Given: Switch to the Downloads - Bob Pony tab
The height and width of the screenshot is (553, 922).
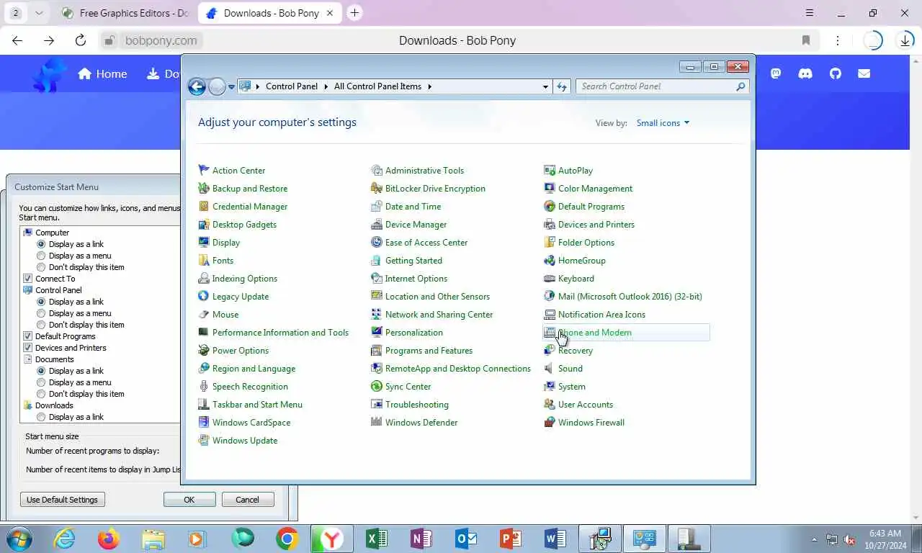Looking at the screenshot, I should pos(270,13).
